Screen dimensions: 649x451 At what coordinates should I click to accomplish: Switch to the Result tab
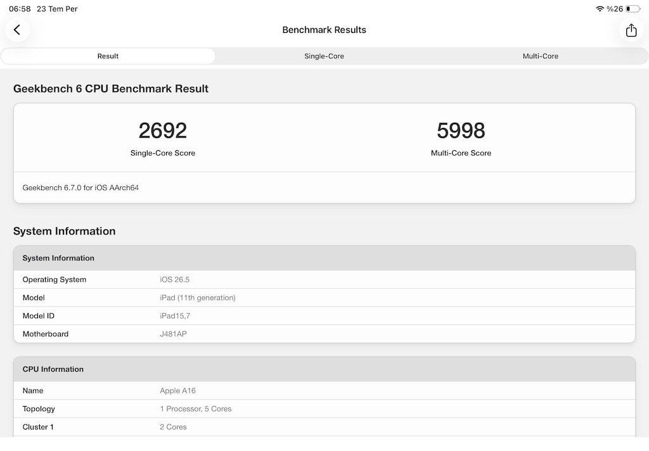tap(108, 56)
